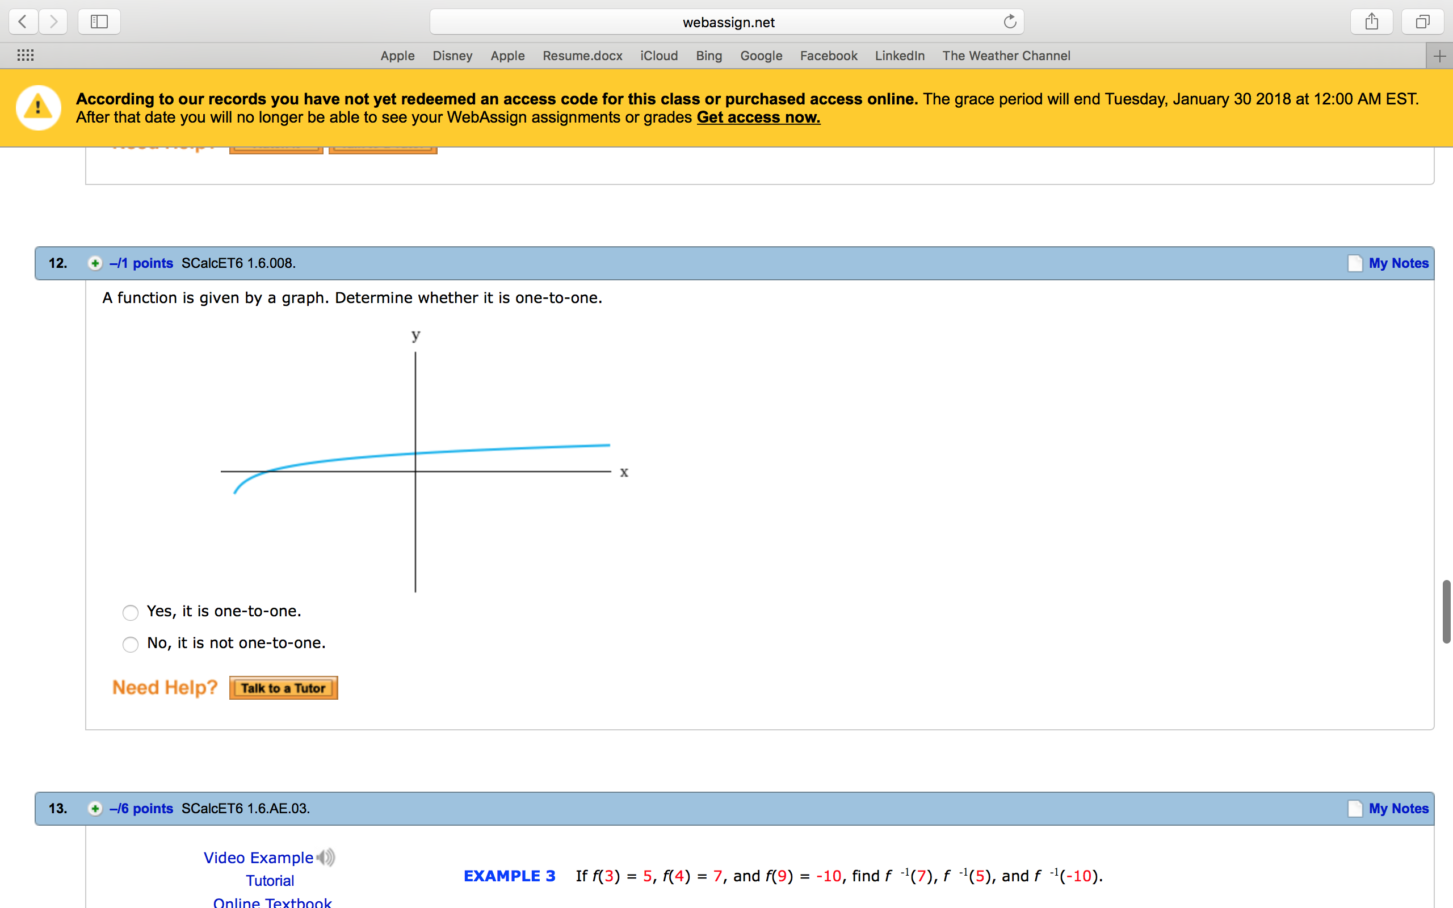Screen dimensions: 1453x908
Task: Open My Notes icon for question 13
Action: [1355, 808]
